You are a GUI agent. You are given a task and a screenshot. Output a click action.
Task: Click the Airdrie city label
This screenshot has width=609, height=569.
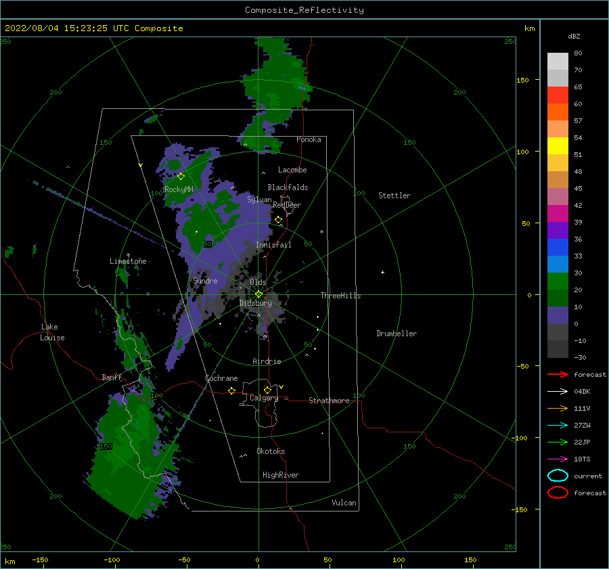(267, 361)
